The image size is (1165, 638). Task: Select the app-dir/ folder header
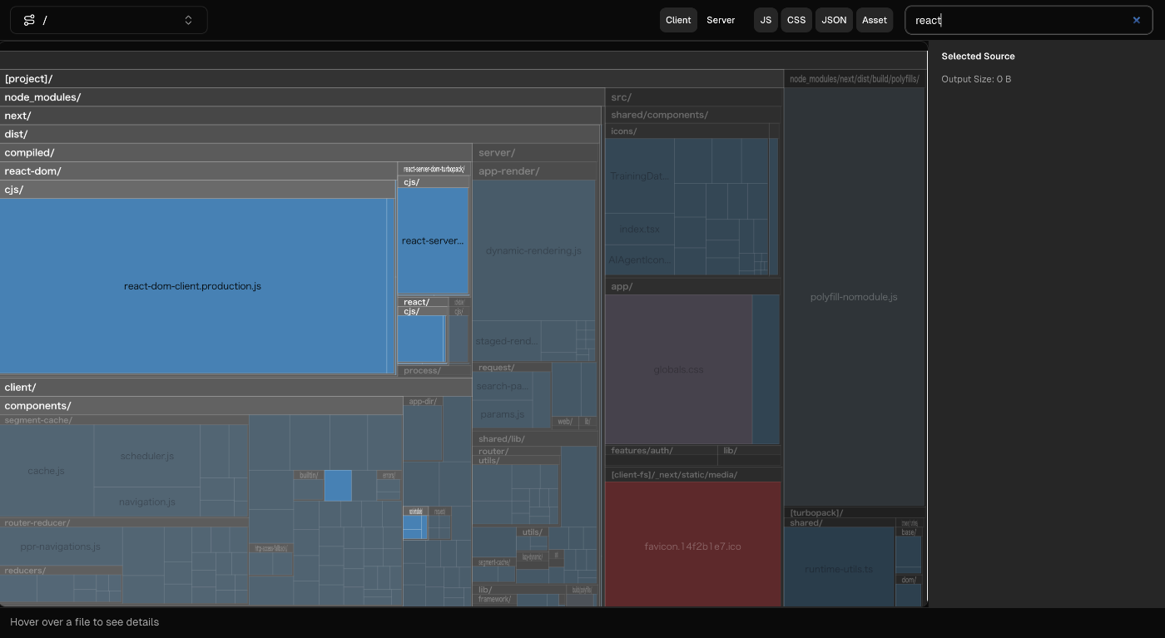click(424, 401)
